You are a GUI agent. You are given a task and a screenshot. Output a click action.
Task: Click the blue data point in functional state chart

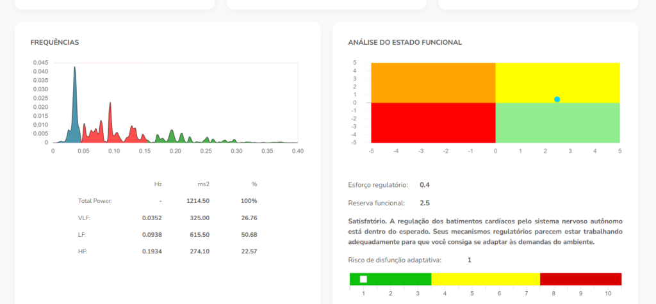pos(557,99)
